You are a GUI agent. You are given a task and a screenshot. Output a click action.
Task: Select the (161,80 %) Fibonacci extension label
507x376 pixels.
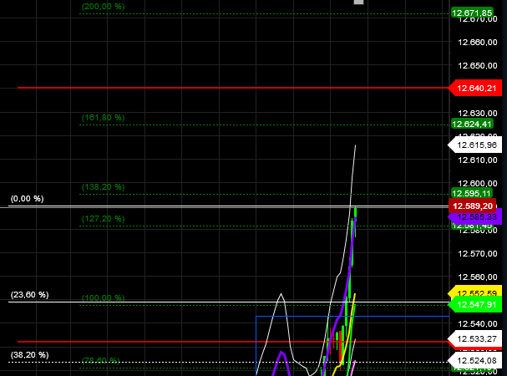tap(103, 118)
